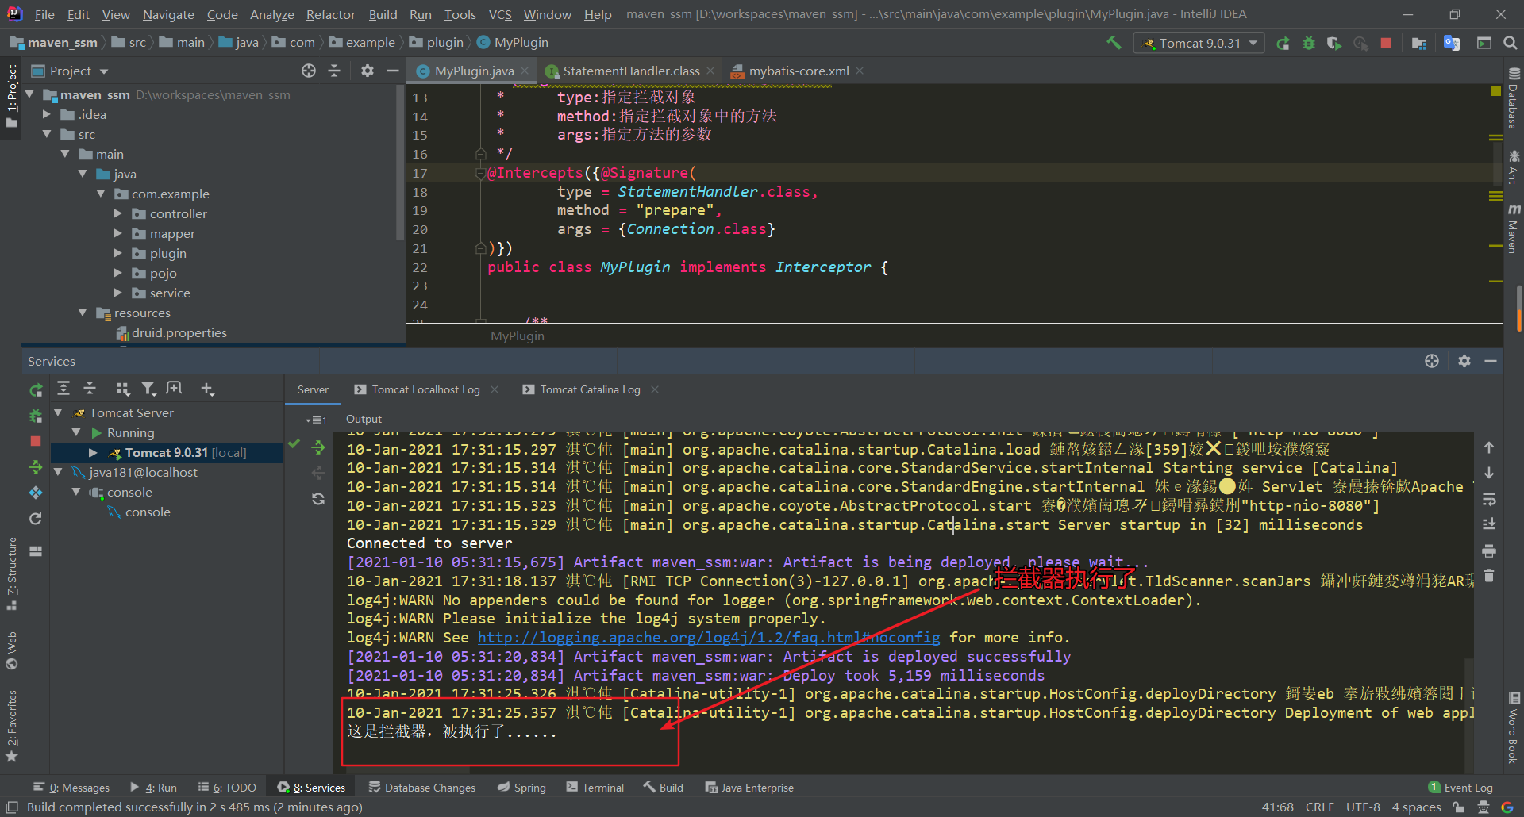Rerun the service in Services panel

tap(36, 390)
